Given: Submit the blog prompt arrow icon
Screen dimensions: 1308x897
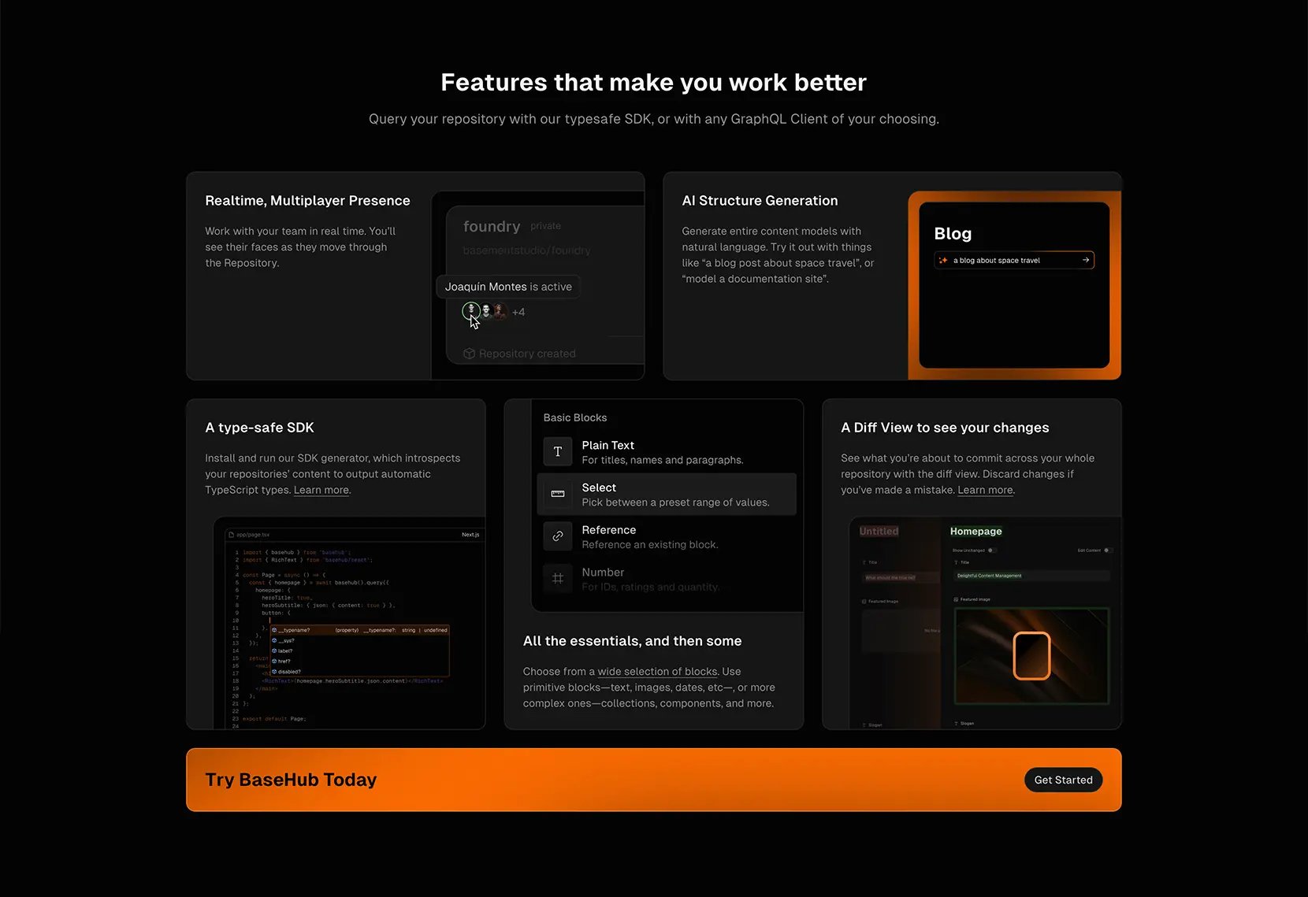Looking at the screenshot, I should (1086, 260).
